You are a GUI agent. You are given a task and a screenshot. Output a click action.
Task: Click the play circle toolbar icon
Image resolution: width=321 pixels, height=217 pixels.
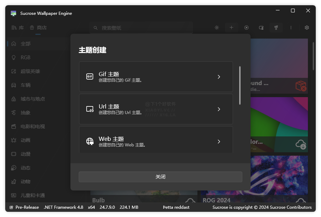click(246, 28)
